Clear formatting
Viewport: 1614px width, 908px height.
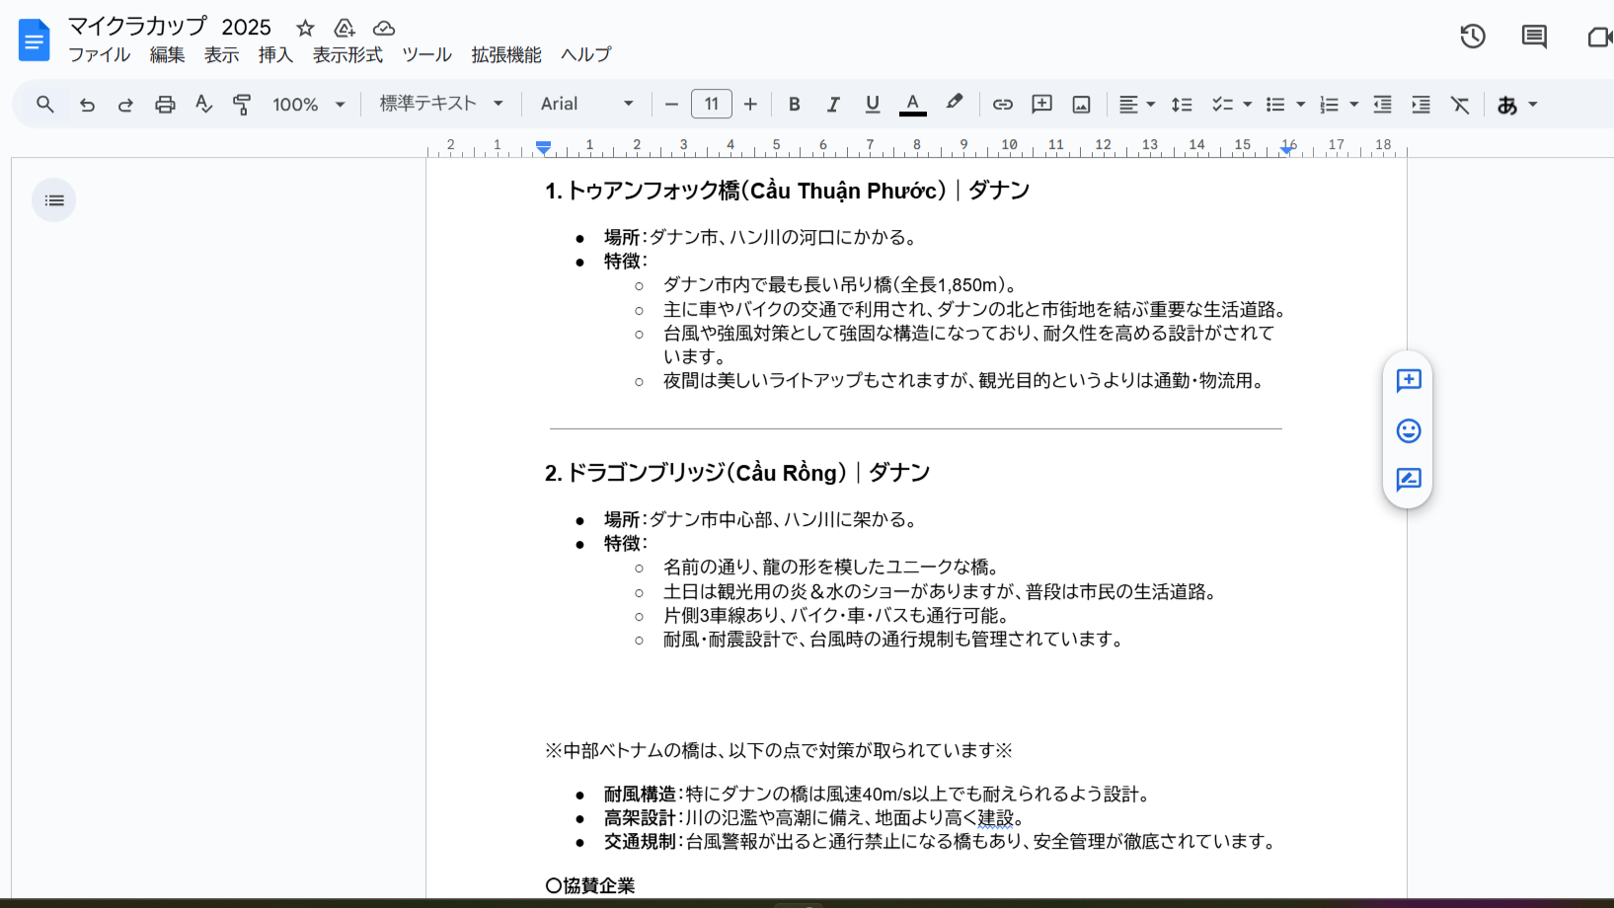[1460, 104]
